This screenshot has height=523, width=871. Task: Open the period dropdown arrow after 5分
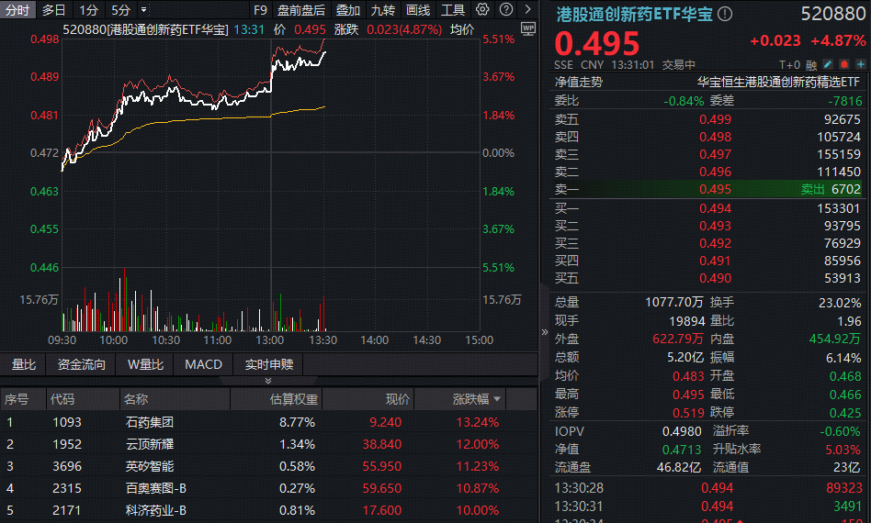coord(143,10)
